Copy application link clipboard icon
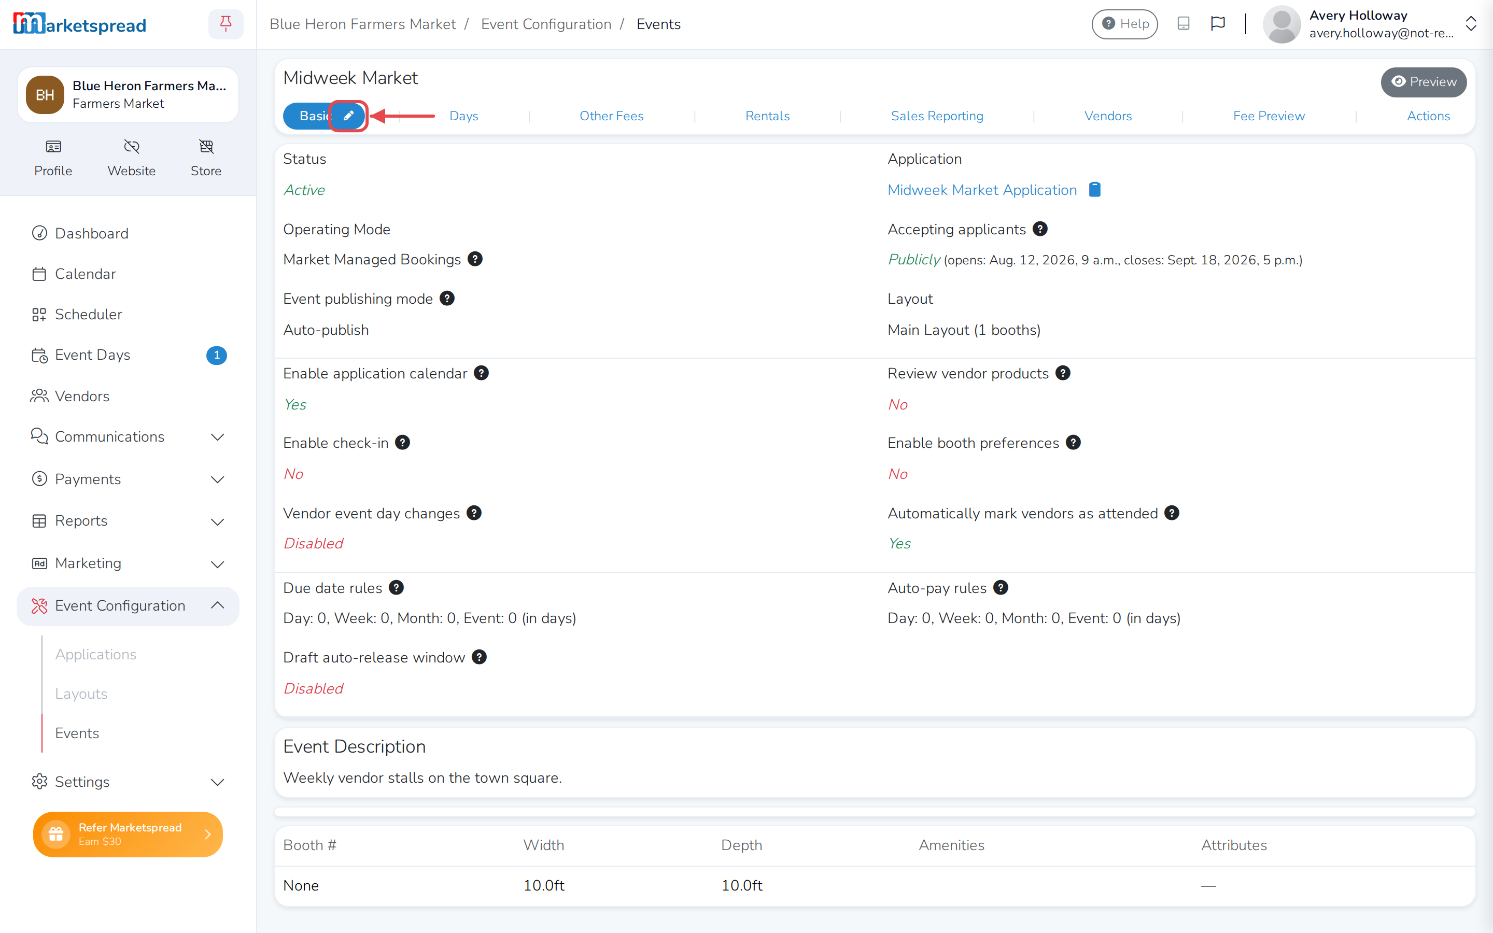 pyautogui.click(x=1094, y=189)
